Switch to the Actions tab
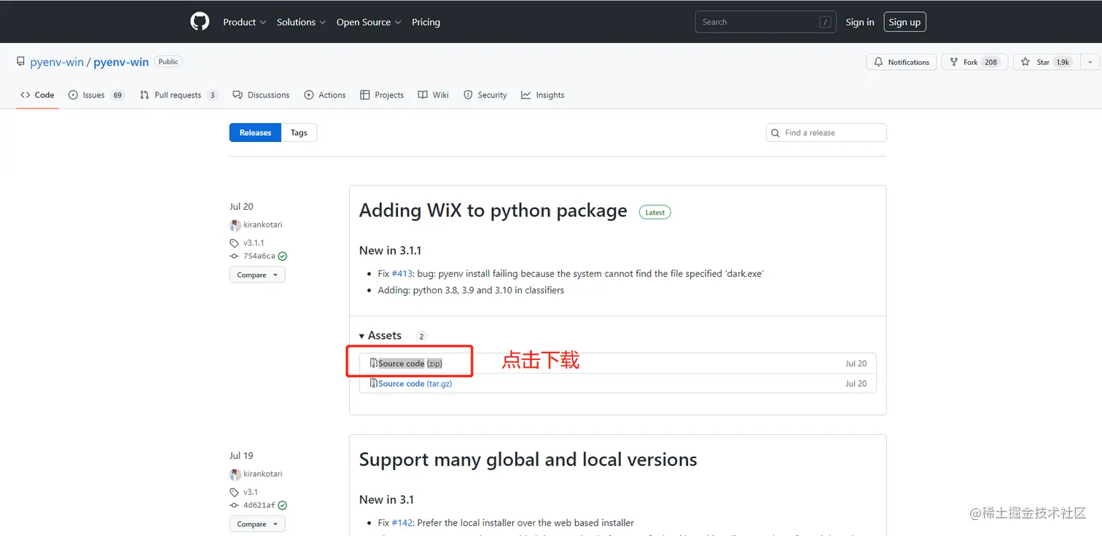Viewport: 1102px width, 536px height. [325, 95]
